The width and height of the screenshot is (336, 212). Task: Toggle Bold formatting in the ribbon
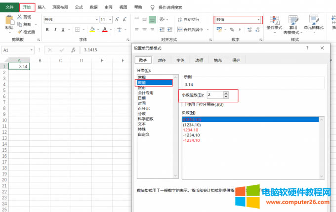click(x=47, y=30)
